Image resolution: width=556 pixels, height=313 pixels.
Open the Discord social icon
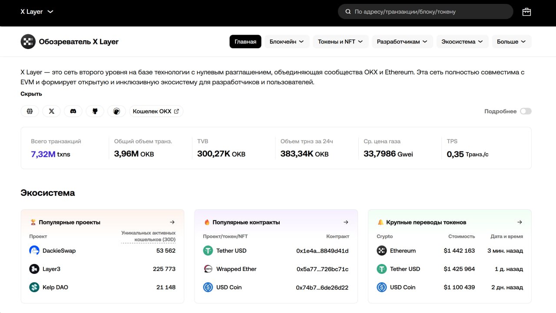pyautogui.click(x=73, y=111)
